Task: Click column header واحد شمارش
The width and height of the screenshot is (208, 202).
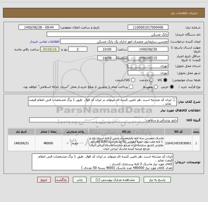Action: click(75, 132)
